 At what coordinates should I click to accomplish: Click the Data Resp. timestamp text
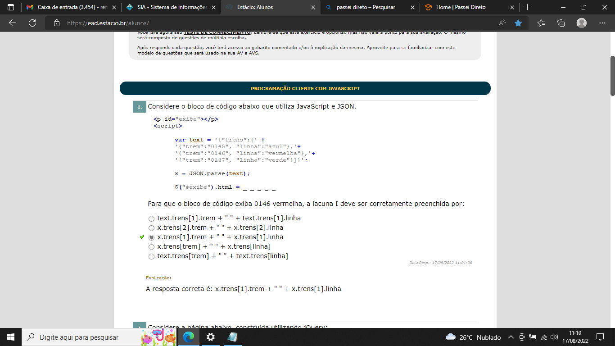440,263
